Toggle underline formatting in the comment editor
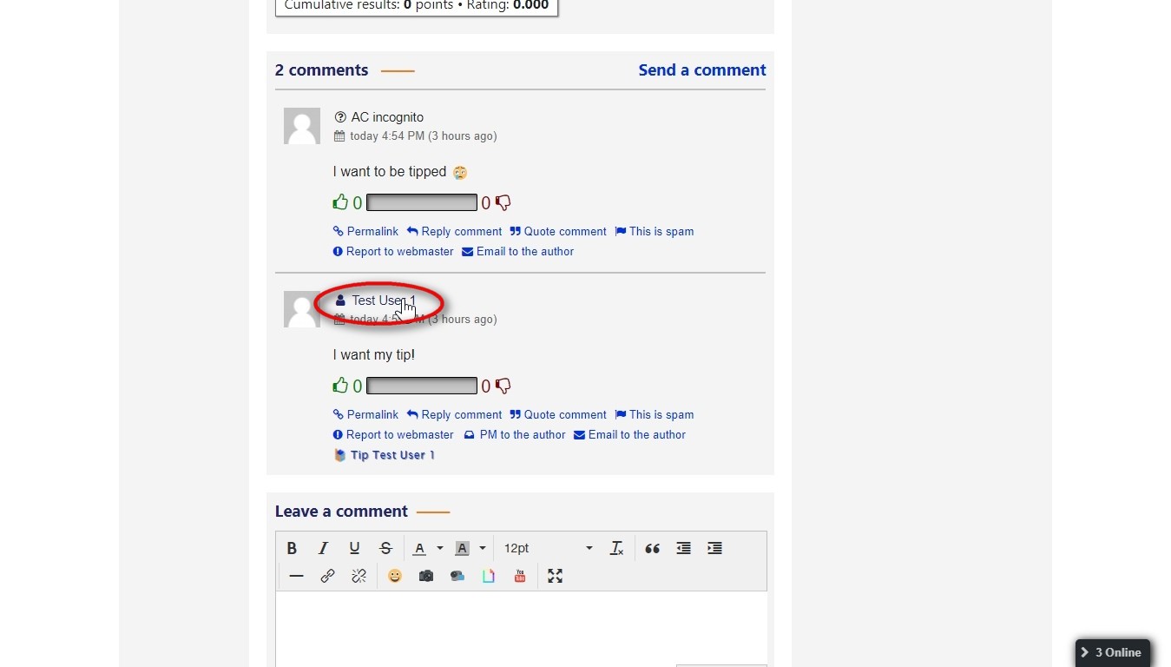 coord(354,548)
